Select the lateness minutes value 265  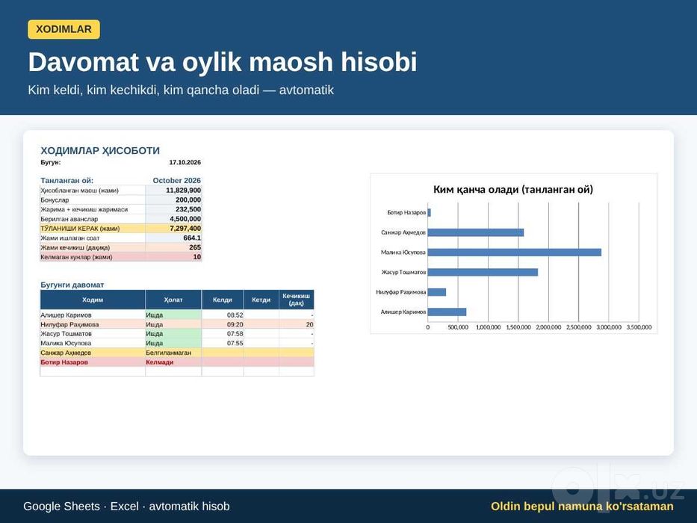point(195,247)
